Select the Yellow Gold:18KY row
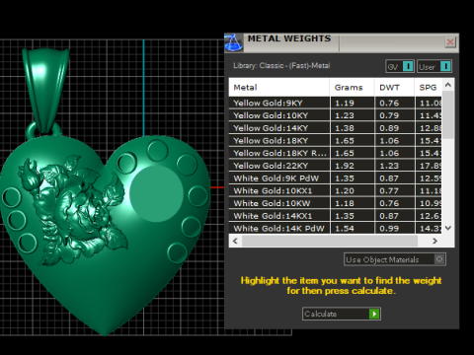Screen dimensions: 474x355 [x=335, y=141]
